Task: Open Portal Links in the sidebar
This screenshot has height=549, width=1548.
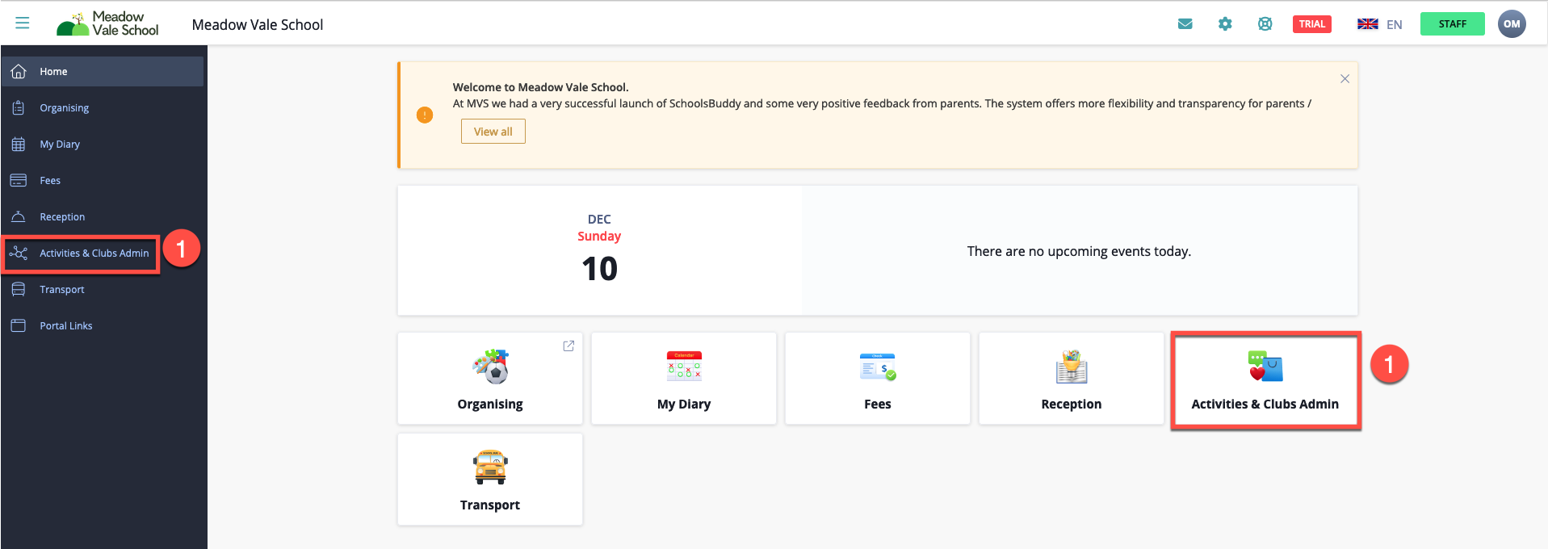Action: tap(66, 326)
